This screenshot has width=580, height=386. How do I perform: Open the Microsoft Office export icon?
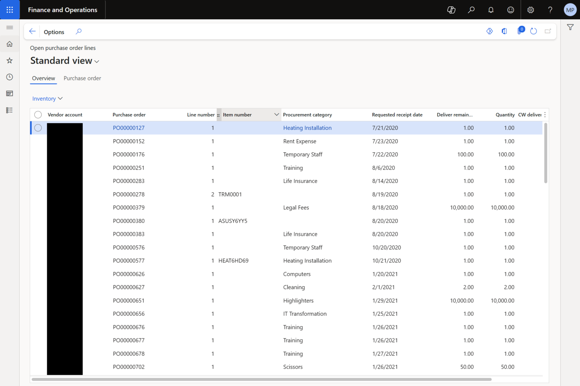pyautogui.click(x=504, y=31)
